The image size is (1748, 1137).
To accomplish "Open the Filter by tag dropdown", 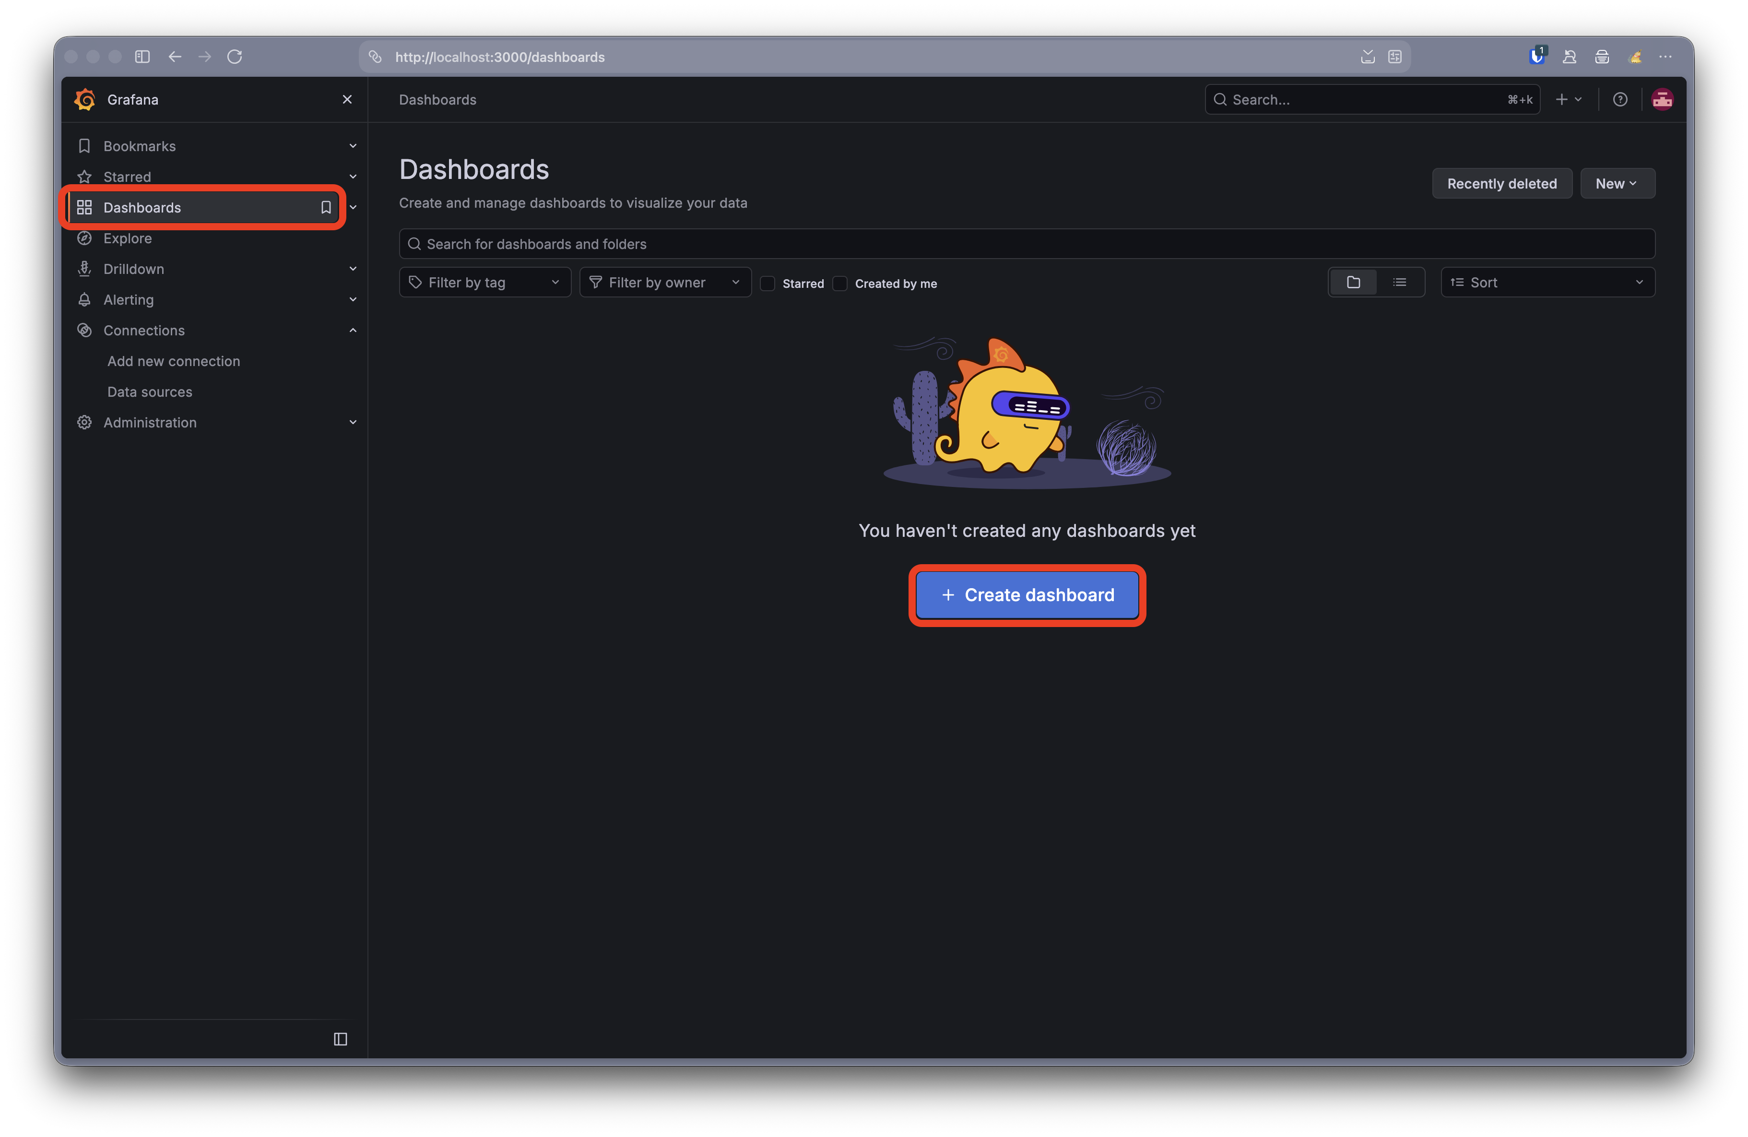I will (485, 283).
